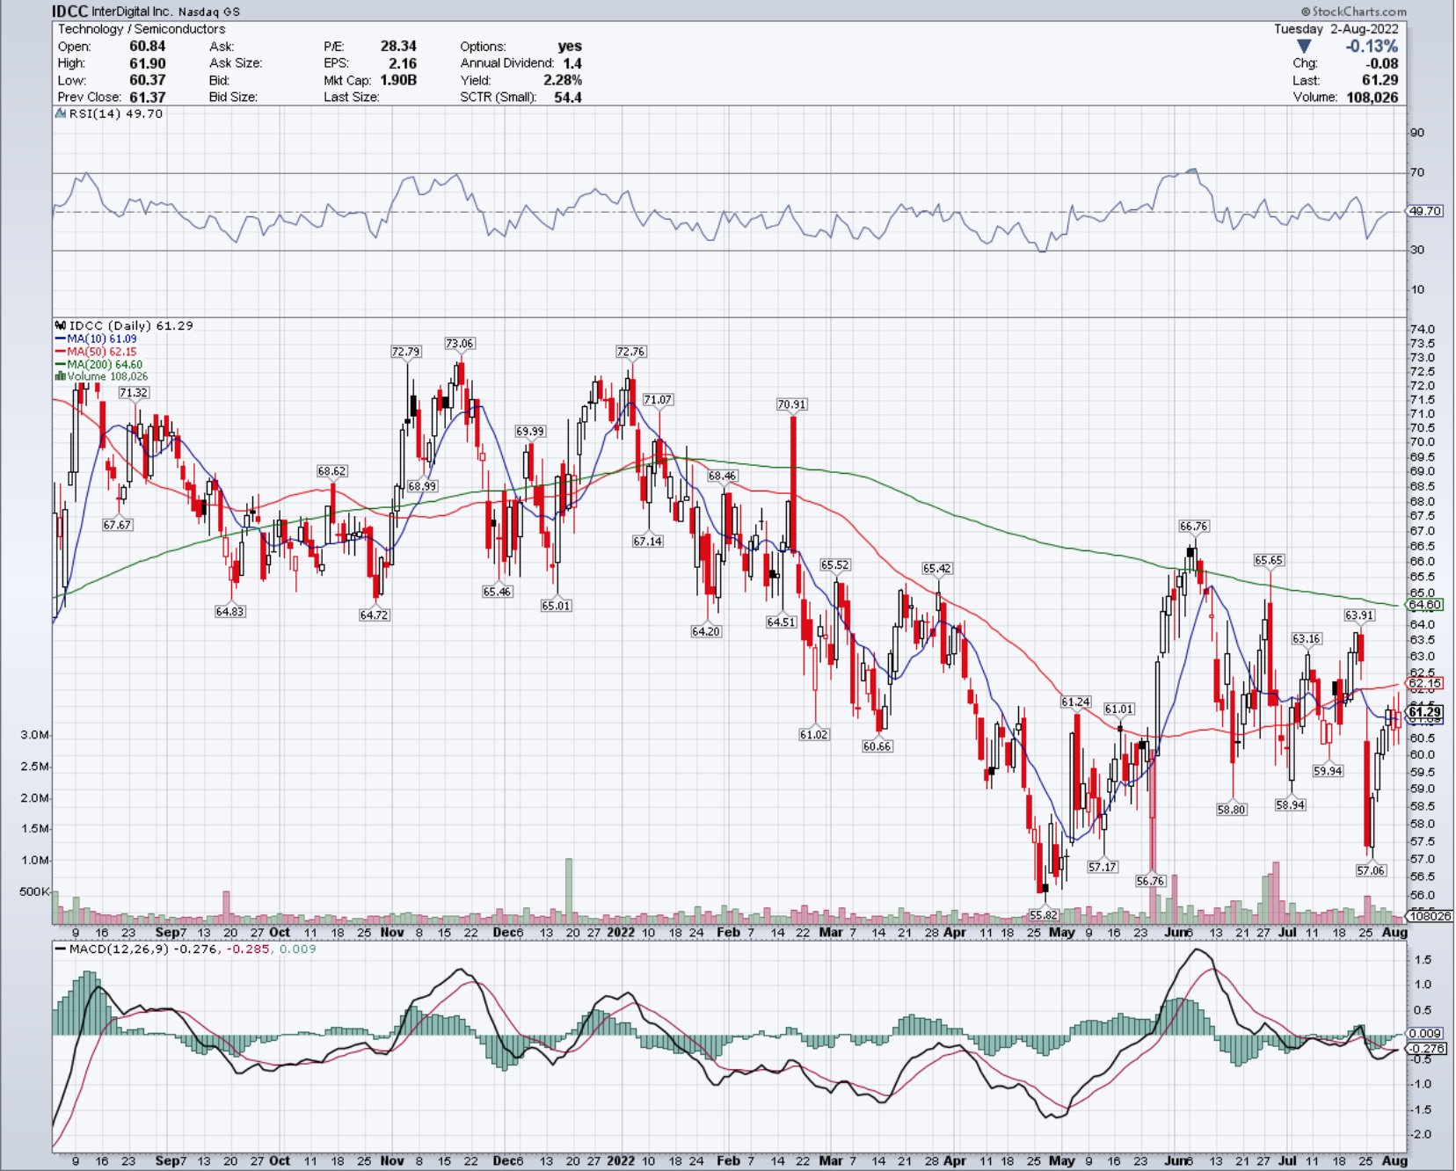Screen dimensions: 1456x1171
Task: Click the Volume 108,026 legend entry
Action: coord(102,376)
